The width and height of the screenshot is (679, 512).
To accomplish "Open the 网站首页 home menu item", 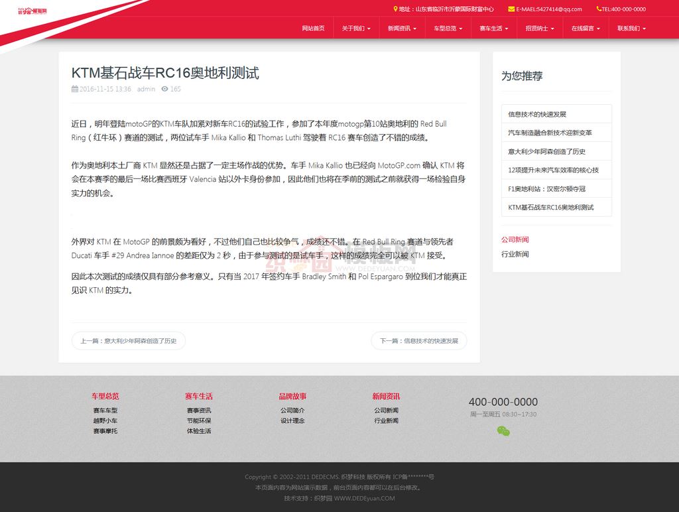I will (x=313, y=28).
